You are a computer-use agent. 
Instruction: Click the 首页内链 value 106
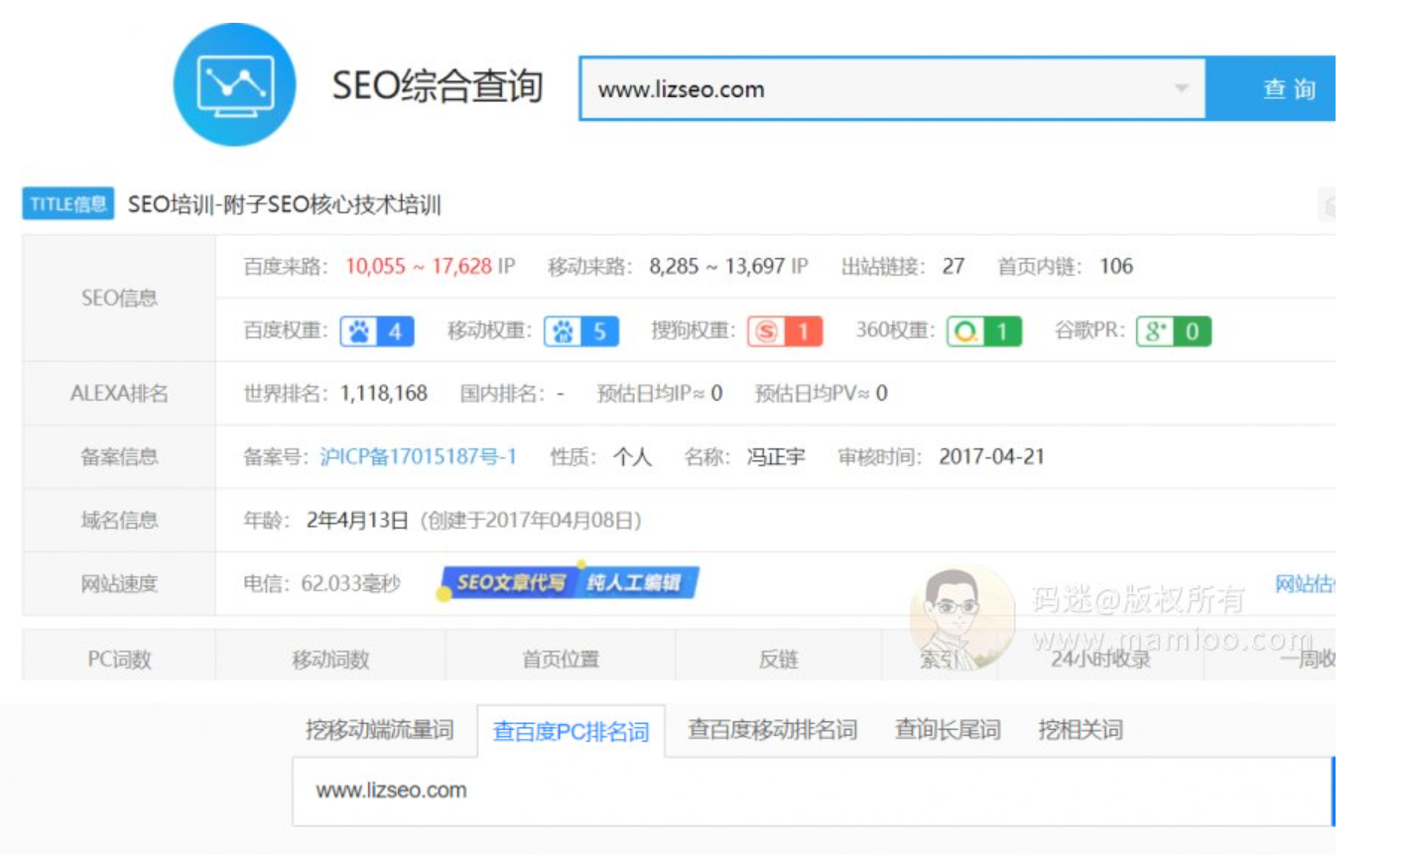tap(1116, 266)
